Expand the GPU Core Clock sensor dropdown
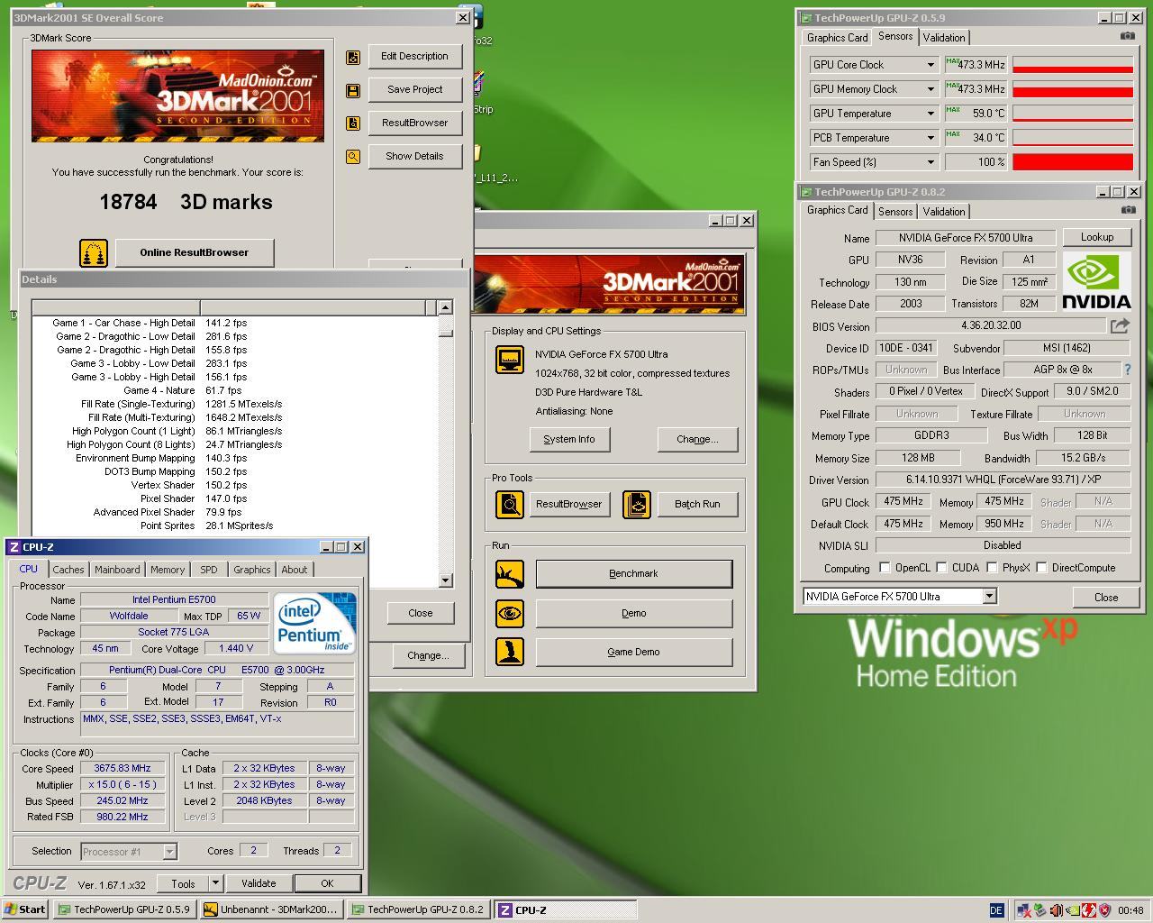The width and height of the screenshot is (1153, 923). pyautogui.click(x=931, y=65)
